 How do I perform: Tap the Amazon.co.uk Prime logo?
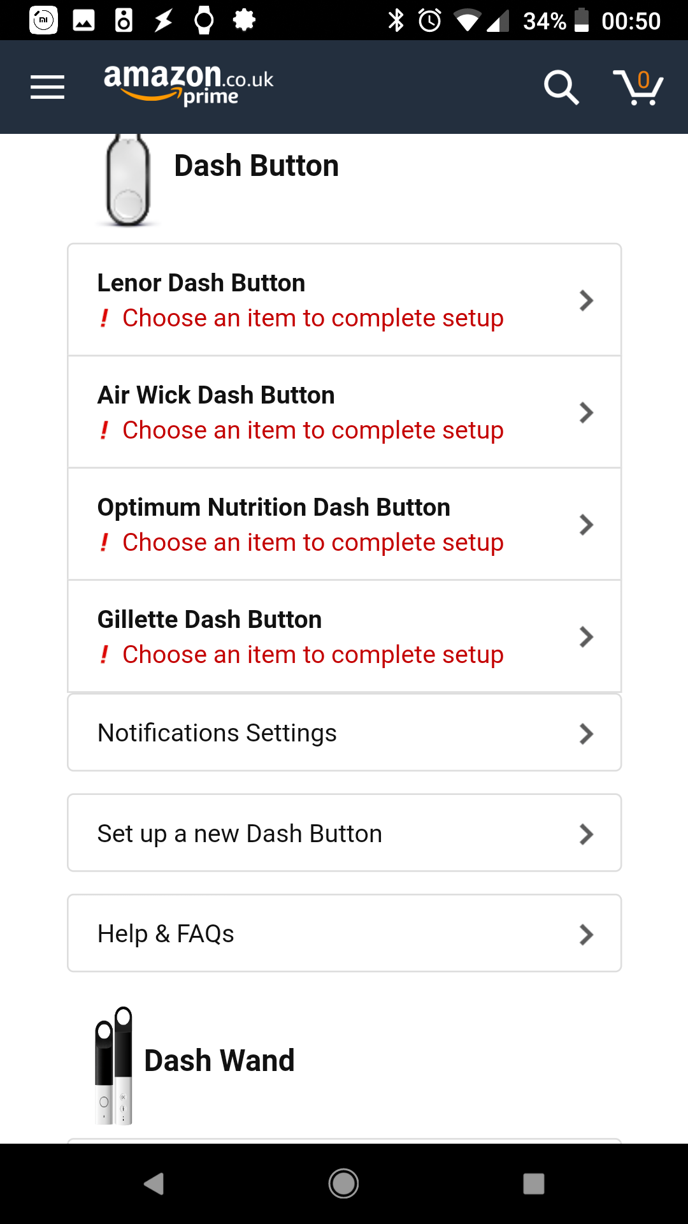click(x=189, y=84)
